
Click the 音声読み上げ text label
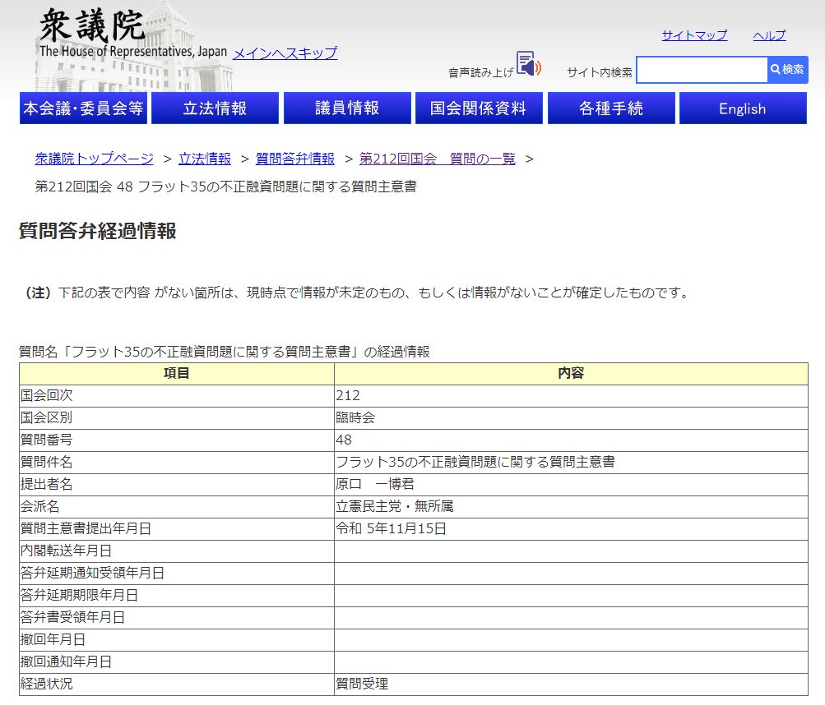481,72
